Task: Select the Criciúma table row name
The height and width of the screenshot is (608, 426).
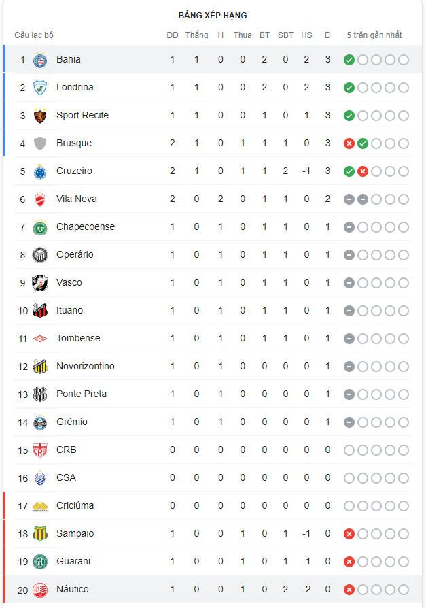Action: 75,506
